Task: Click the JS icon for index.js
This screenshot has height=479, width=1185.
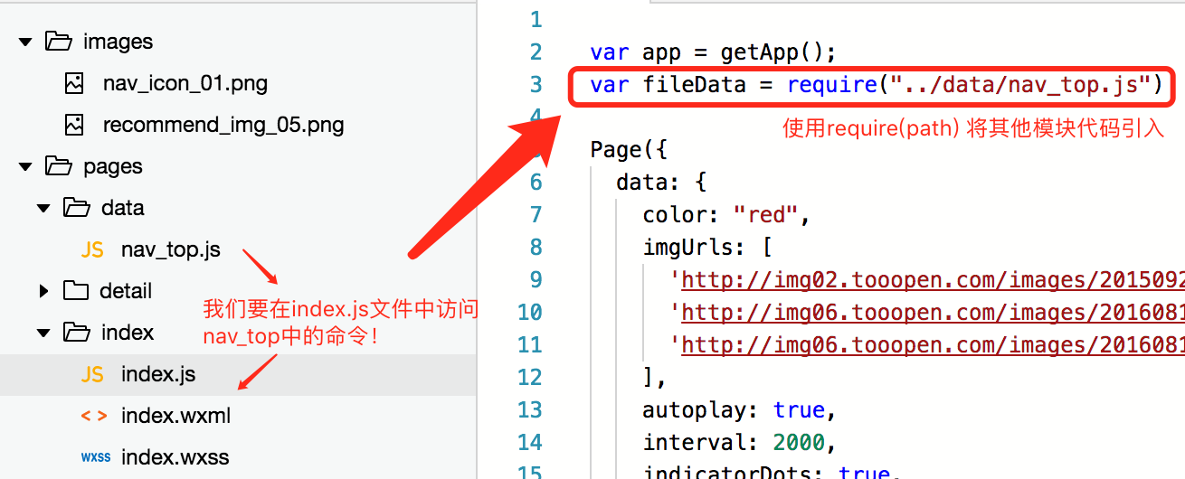Action: (92, 374)
